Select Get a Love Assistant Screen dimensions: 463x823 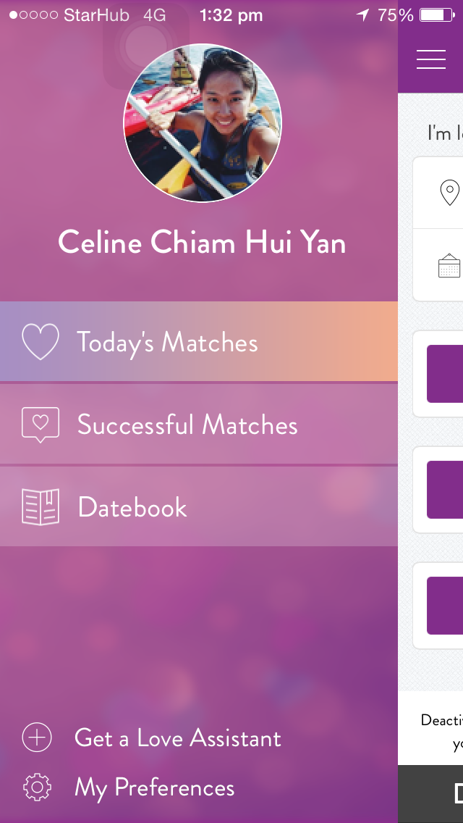click(178, 738)
